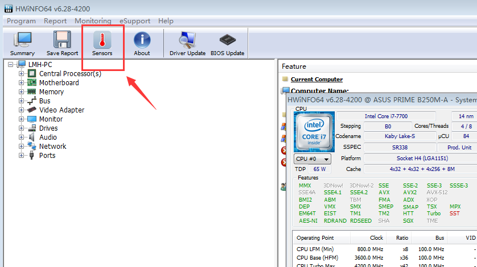477x267 pixels.
Task: Select the Central Processor(s) label
Action: pyautogui.click(x=70, y=73)
